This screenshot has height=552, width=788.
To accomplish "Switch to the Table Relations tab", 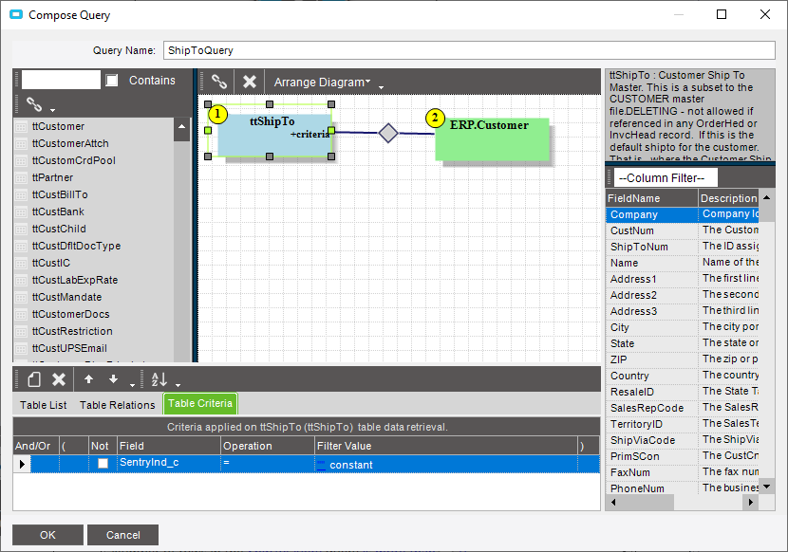I will (117, 405).
